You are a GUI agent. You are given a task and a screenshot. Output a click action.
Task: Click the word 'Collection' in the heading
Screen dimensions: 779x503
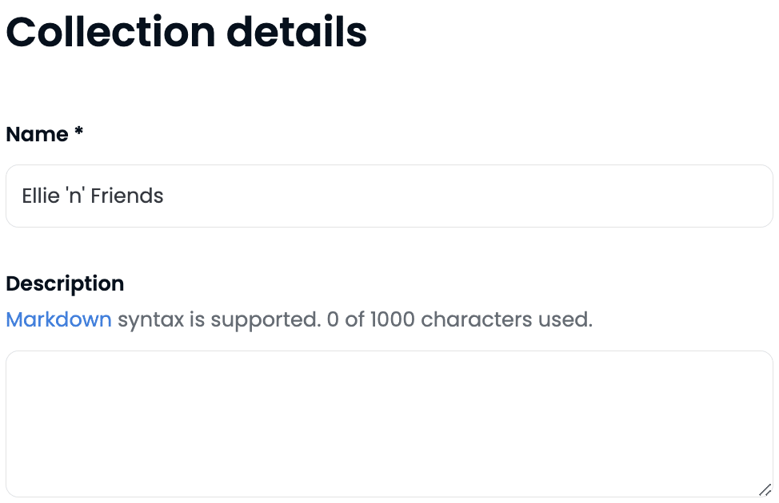[x=110, y=33]
